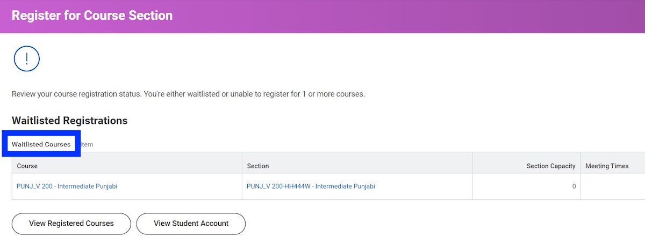Click the empty Meeting Times cell
Viewport: 645px width, 245px height.
click(613, 187)
